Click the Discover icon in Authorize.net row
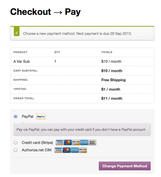 click(83, 150)
